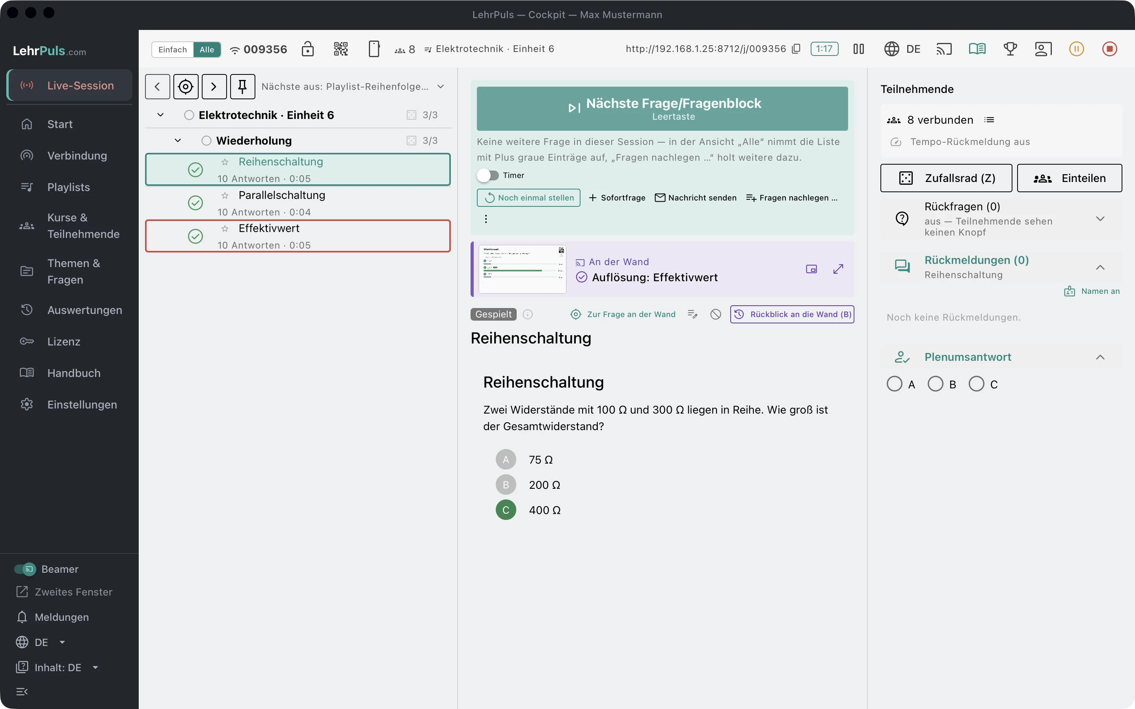Viewport: 1135px width, 709px height.
Task: Jump to the current question target icon
Action: coord(186,86)
